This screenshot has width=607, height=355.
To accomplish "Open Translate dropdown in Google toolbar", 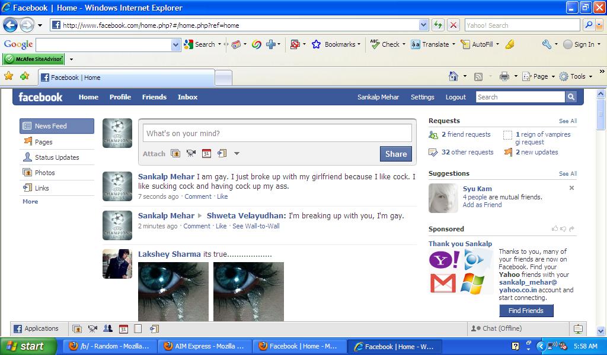I will pyautogui.click(x=453, y=44).
